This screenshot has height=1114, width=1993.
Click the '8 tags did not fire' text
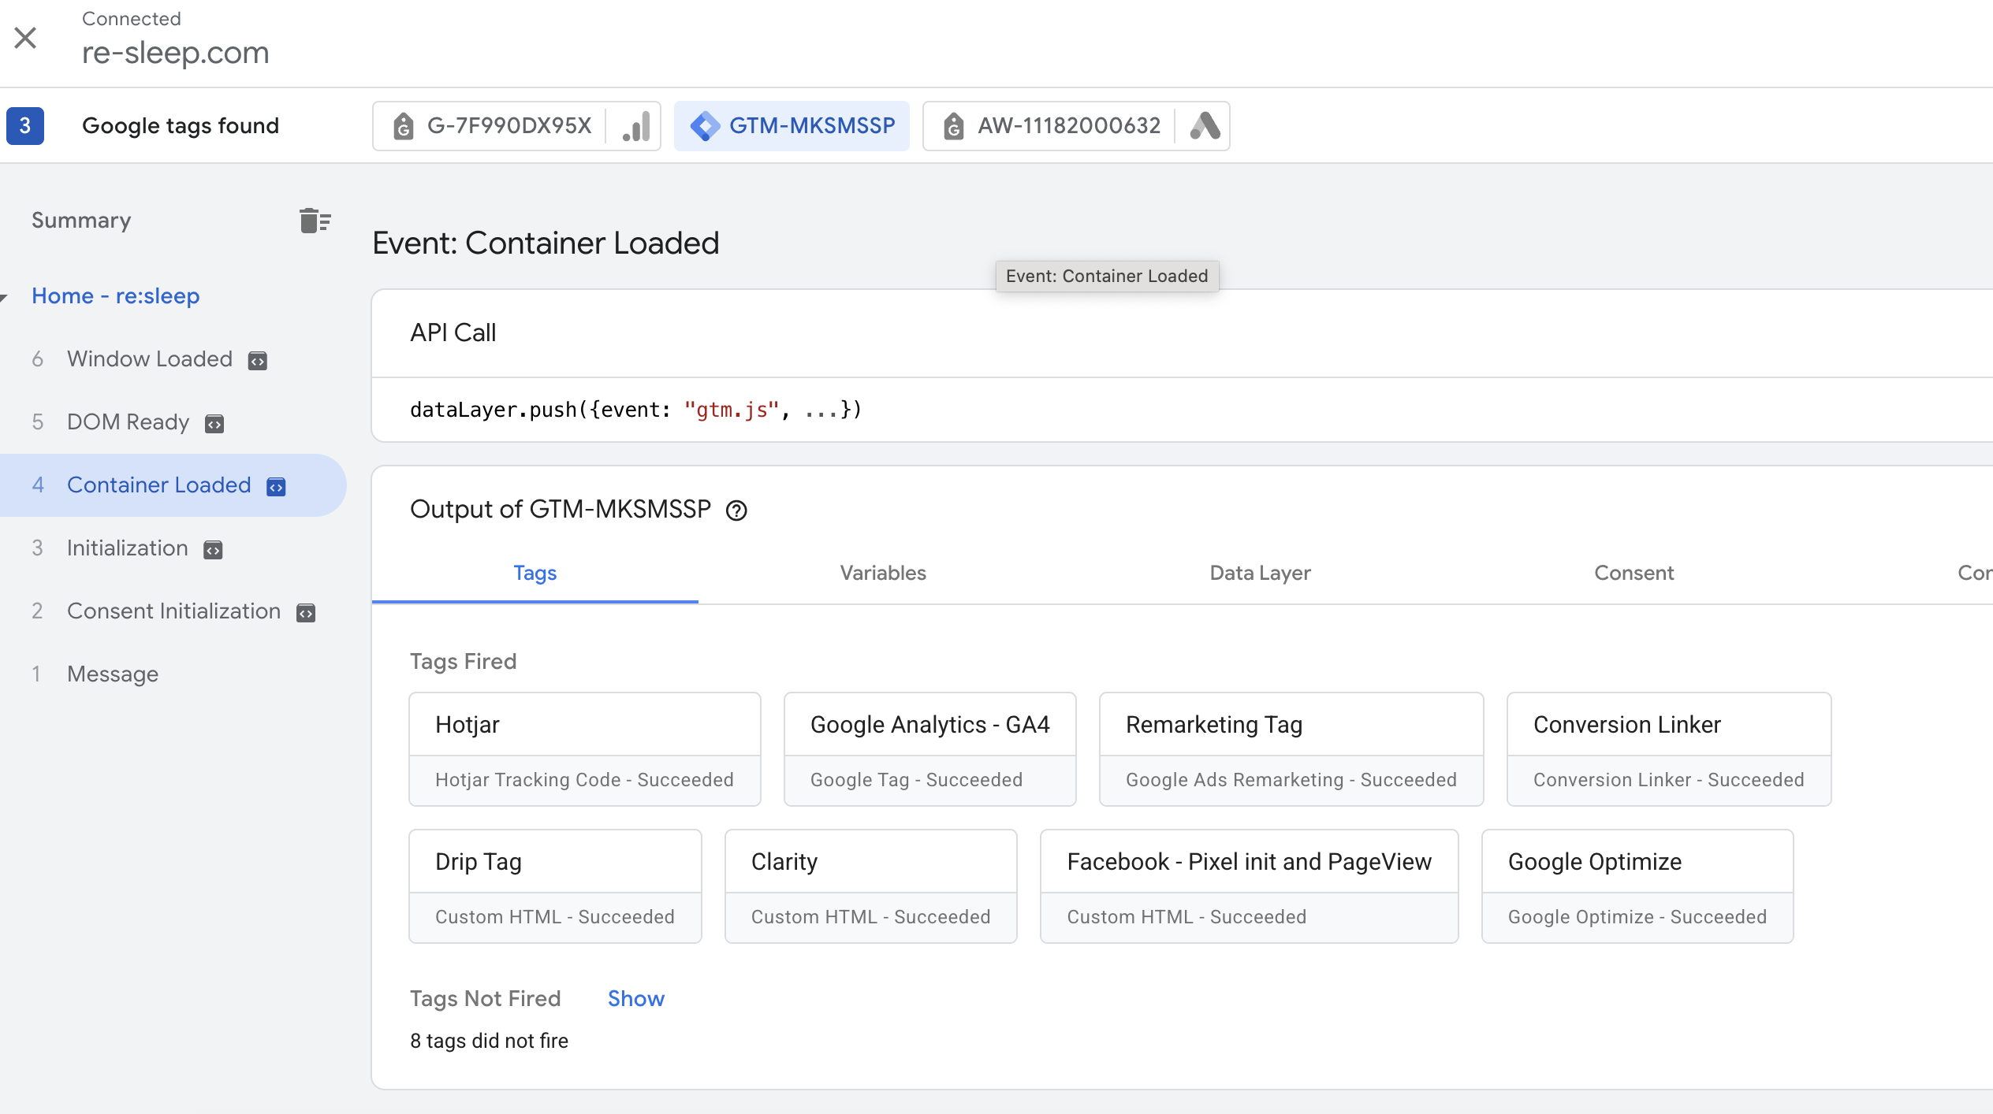point(489,1042)
